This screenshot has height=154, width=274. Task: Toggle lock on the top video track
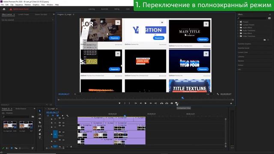tap(51, 119)
